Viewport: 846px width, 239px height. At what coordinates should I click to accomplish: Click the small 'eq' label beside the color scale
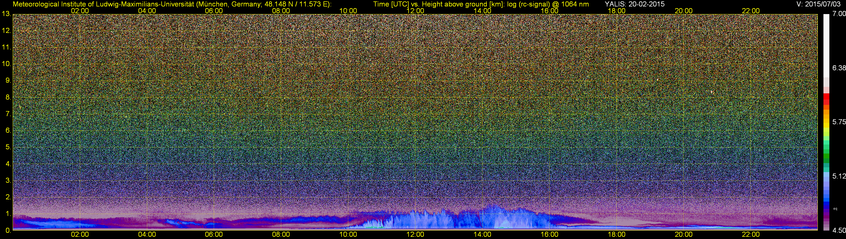836,209
